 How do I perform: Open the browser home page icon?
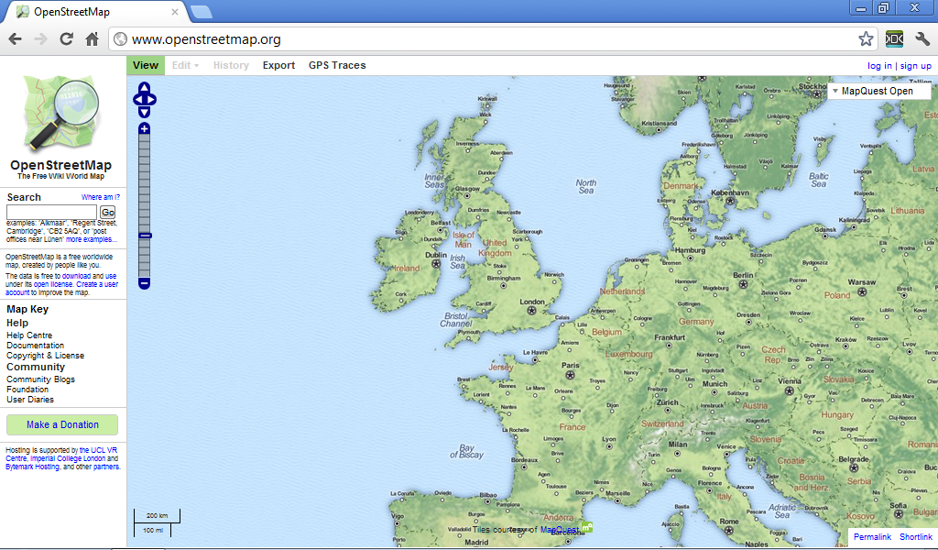click(x=93, y=39)
